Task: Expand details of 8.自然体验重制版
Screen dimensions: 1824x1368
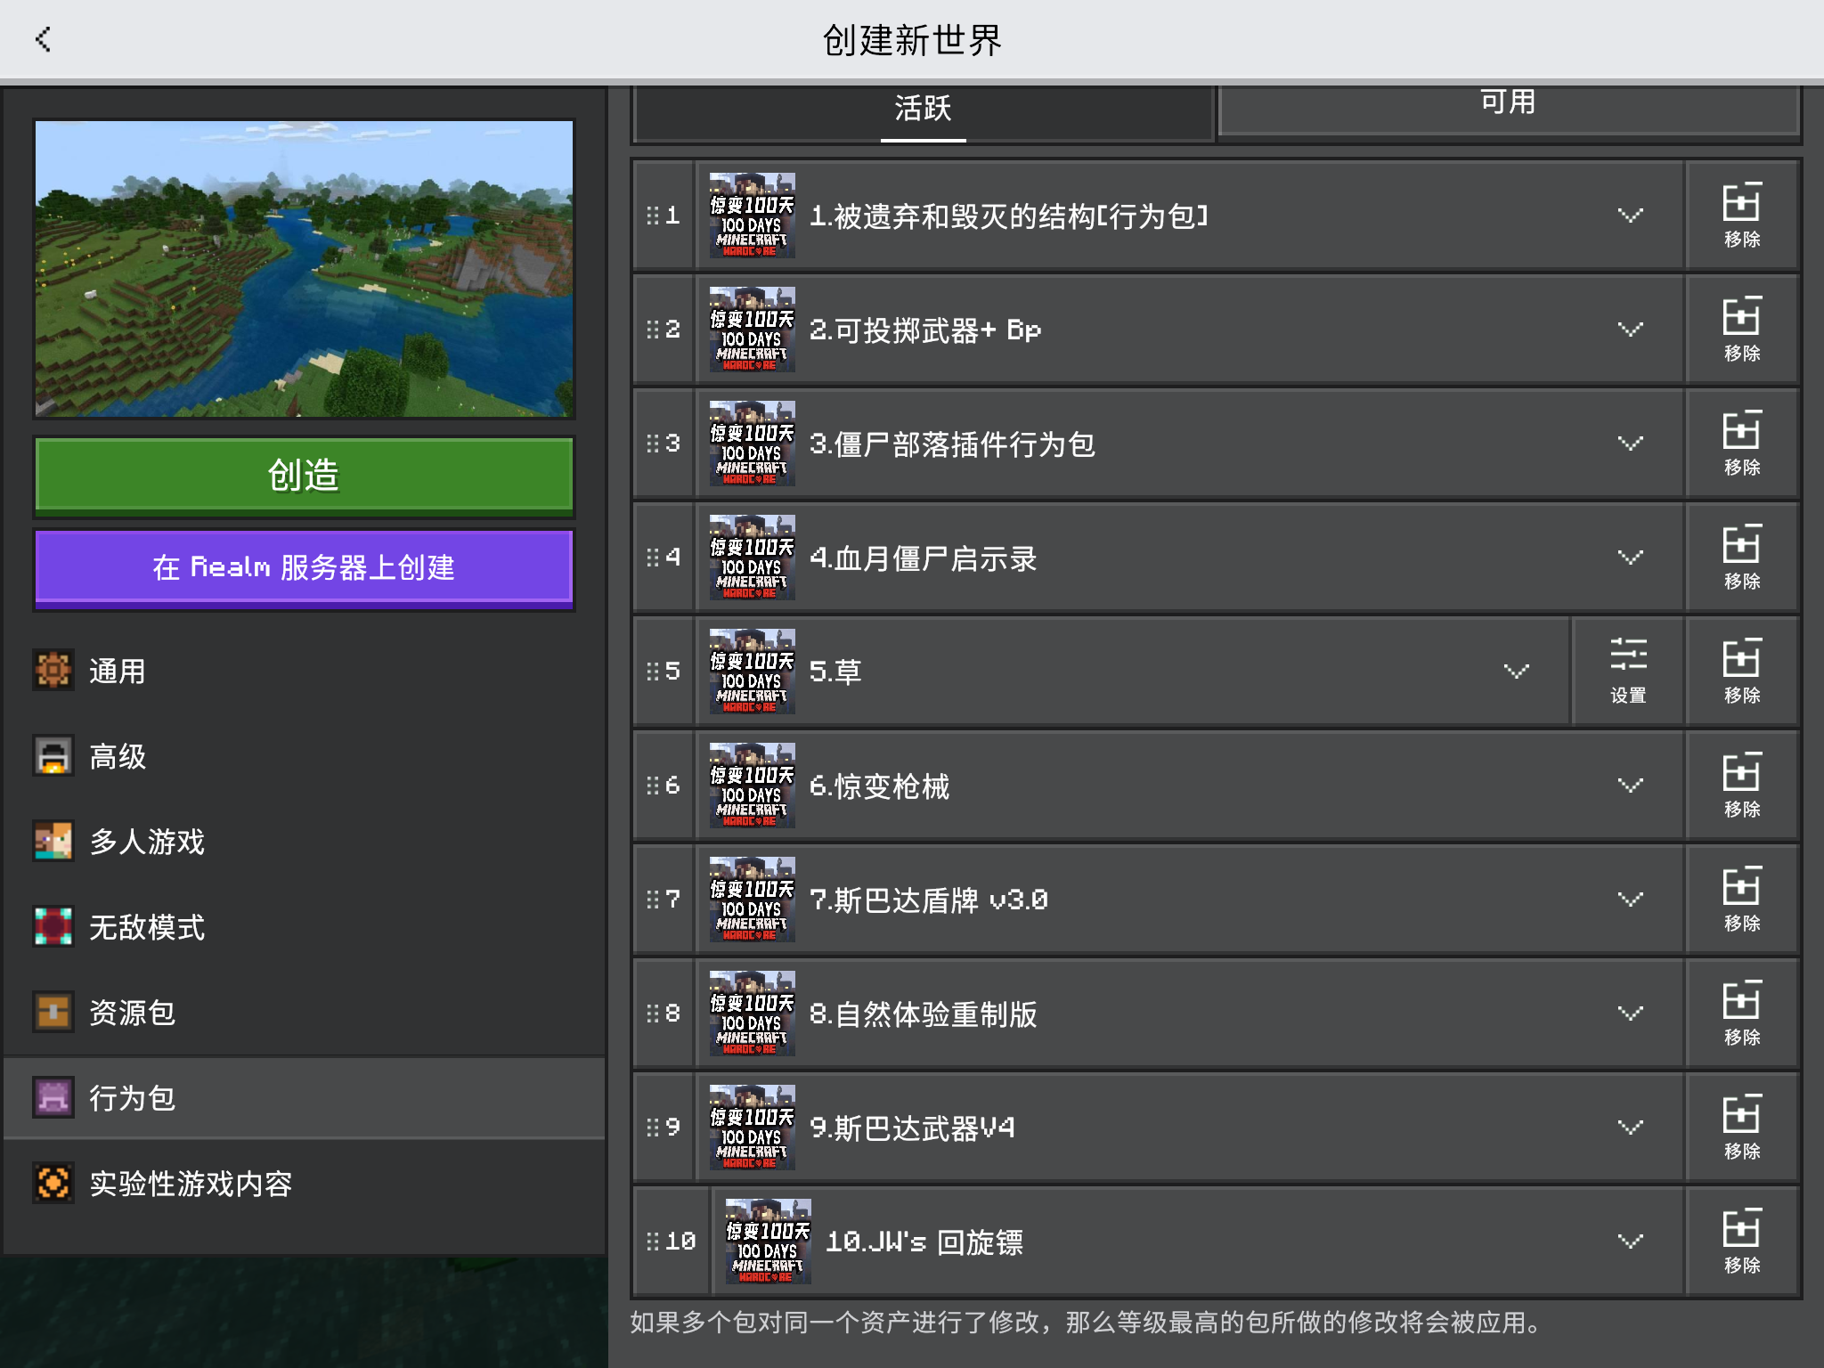Action: [1630, 1014]
